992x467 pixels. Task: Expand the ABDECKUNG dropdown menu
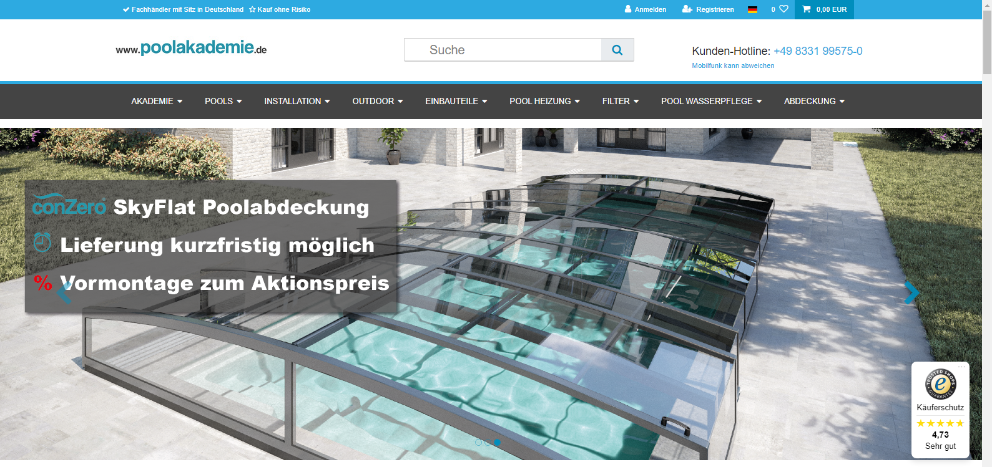click(814, 101)
